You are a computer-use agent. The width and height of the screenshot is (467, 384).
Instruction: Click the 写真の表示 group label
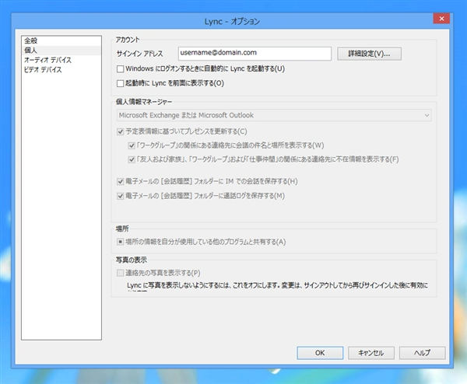131,260
